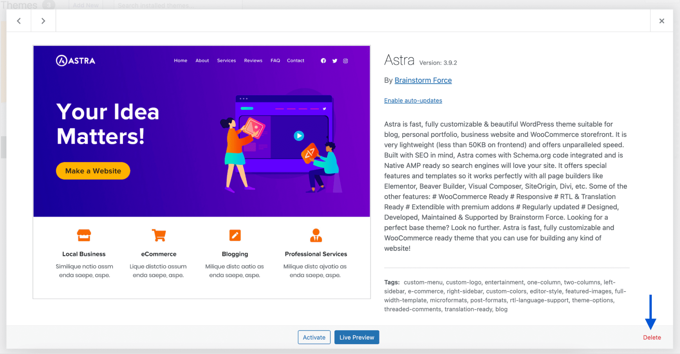680x354 pixels.
Task: Show next theme with right arrow
Action: pos(43,21)
